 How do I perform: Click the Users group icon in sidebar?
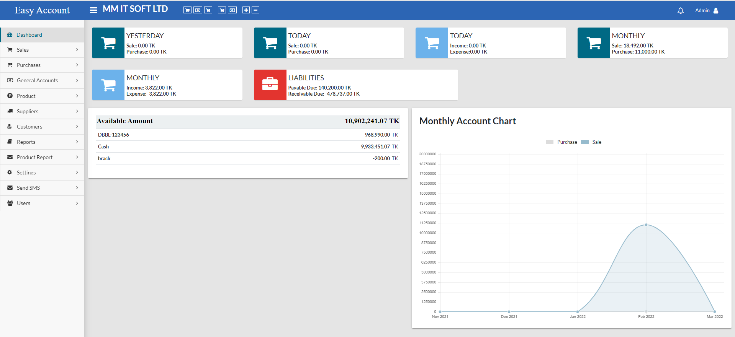click(x=10, y=203)
